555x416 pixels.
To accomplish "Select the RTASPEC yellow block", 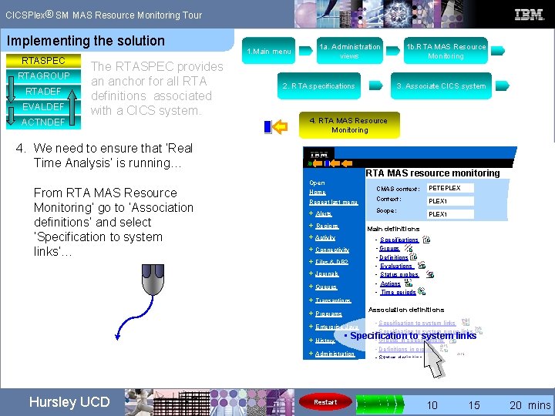I will (43, 61).
